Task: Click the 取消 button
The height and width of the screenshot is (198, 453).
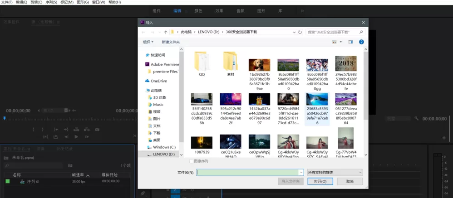Action: (350, 181)
